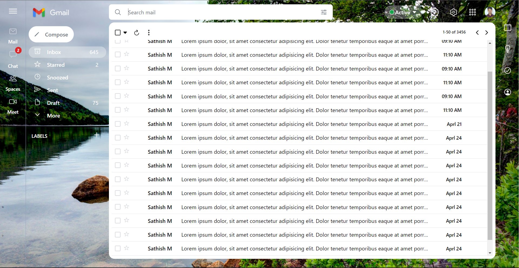Go to next page of emails
The height and width of the screenshot is (268, 519).
[x=487, y=32]
